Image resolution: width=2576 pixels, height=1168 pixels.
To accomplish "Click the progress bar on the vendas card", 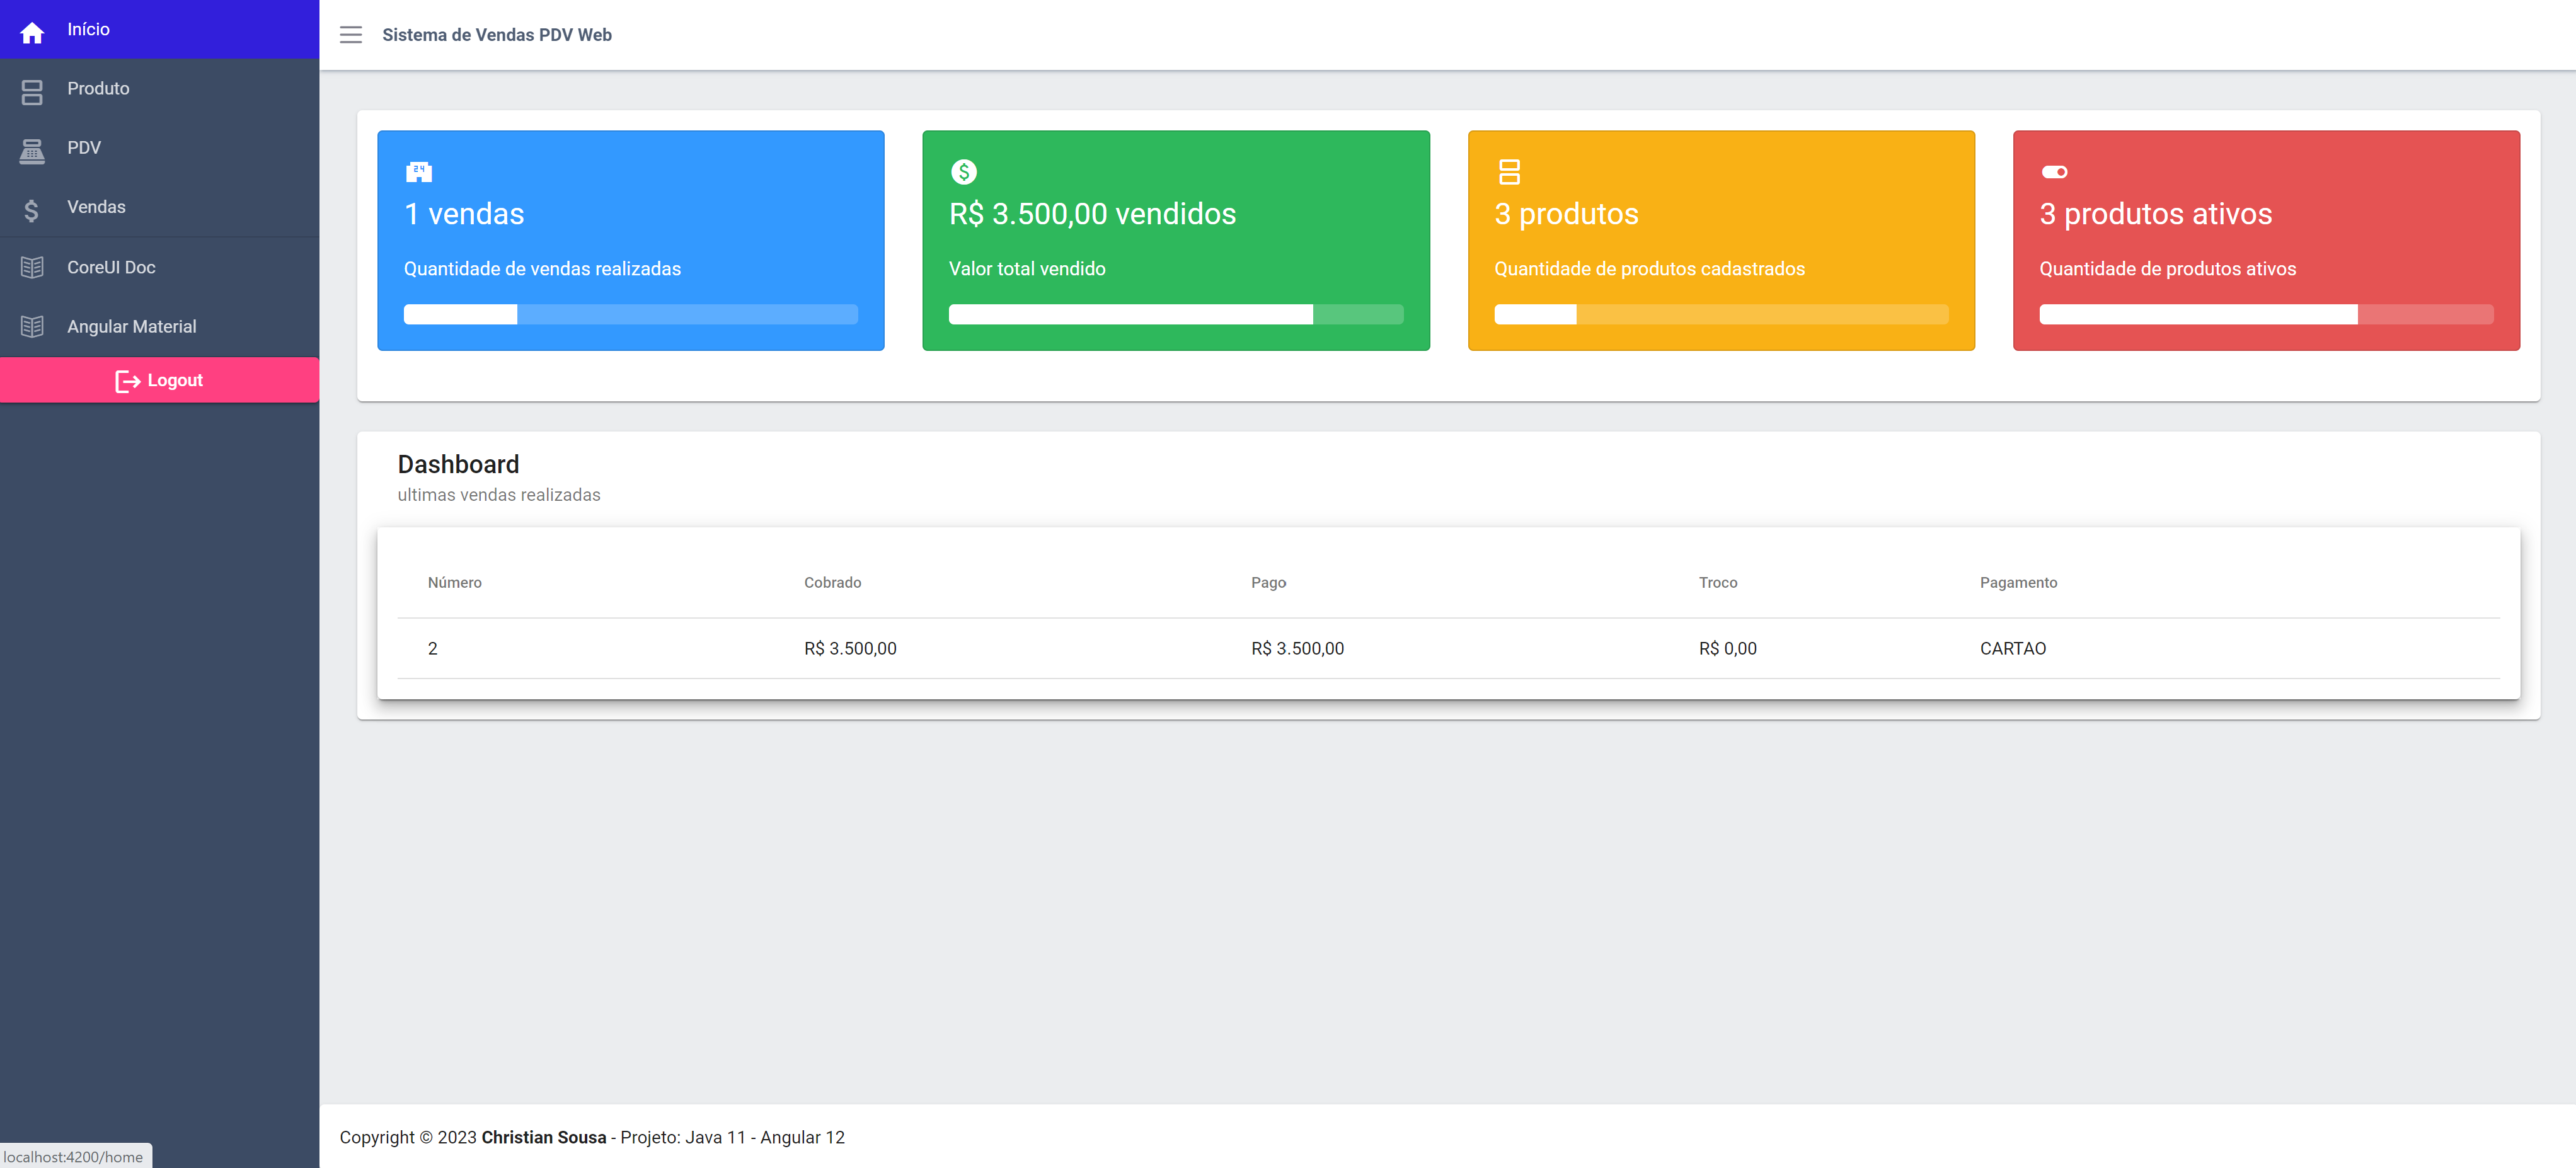I will click(x=630, y=314).
